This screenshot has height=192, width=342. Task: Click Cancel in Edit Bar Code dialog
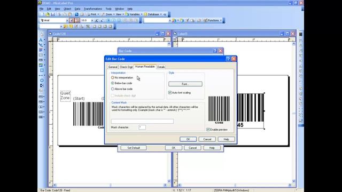pos(207,139)
